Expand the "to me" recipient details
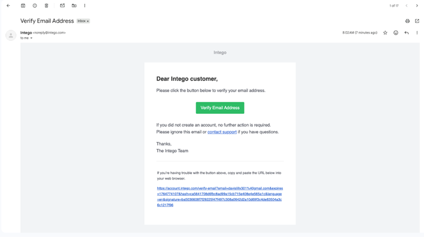Image resolution: width=424 pixels, height=237 pixels. pyautogui.click(x=31, y=38)
